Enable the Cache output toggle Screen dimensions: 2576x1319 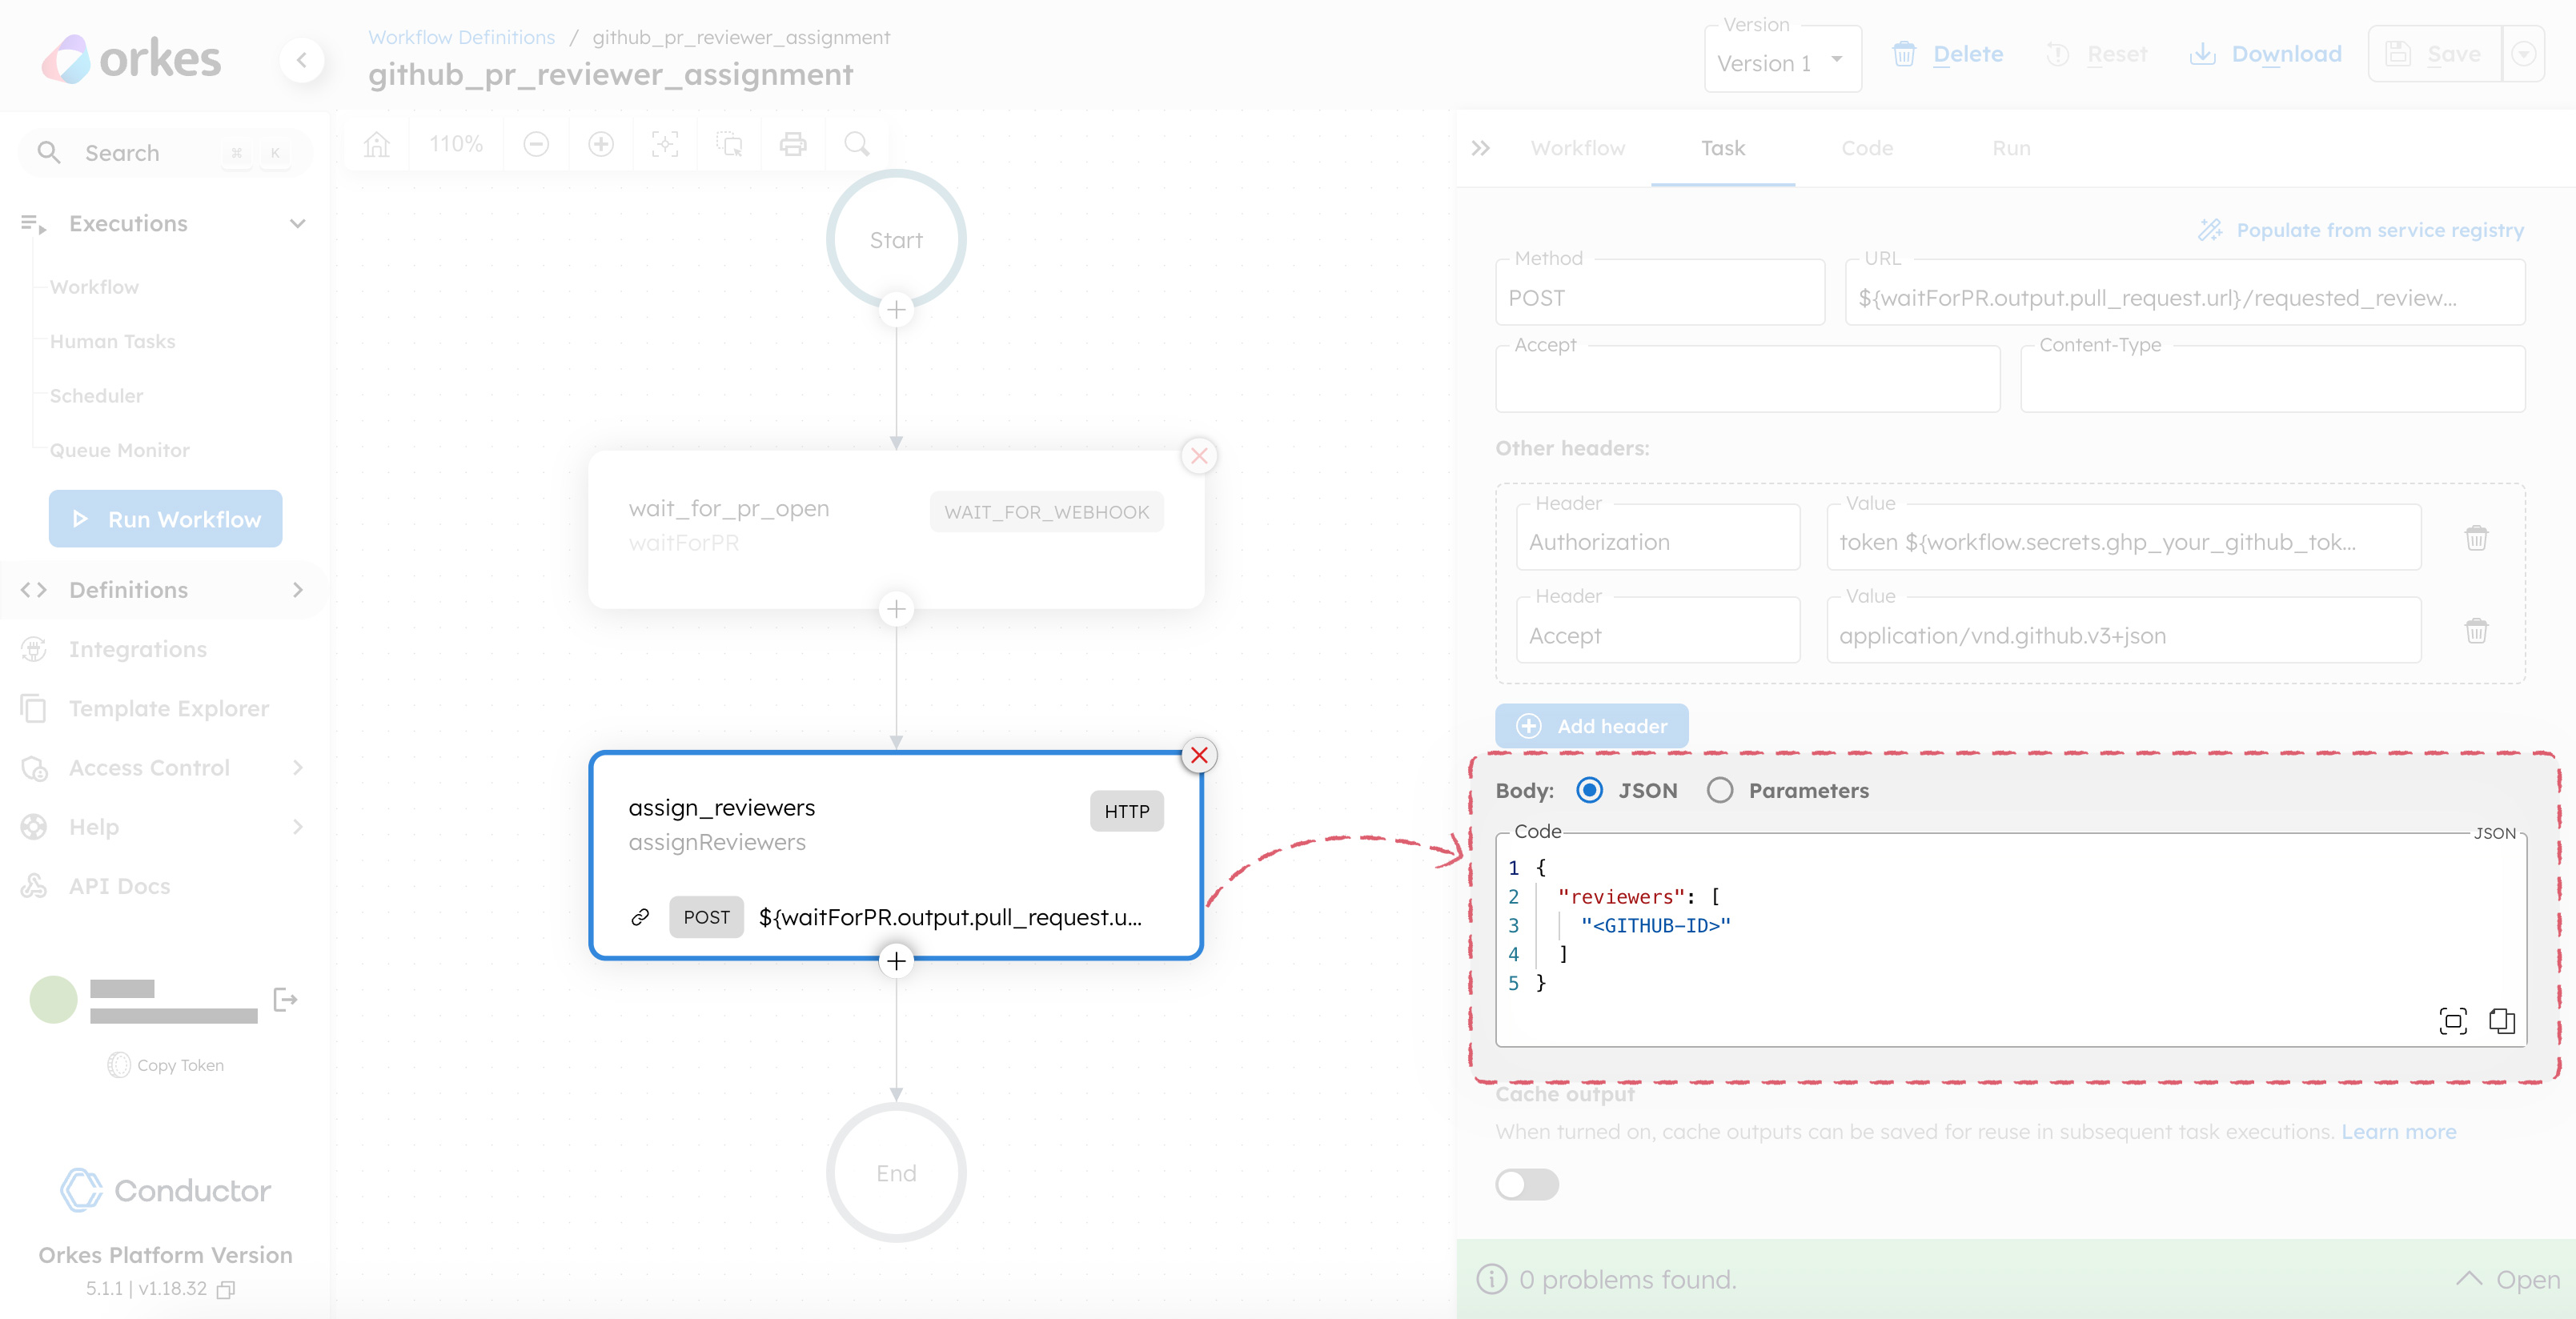1527,1186
